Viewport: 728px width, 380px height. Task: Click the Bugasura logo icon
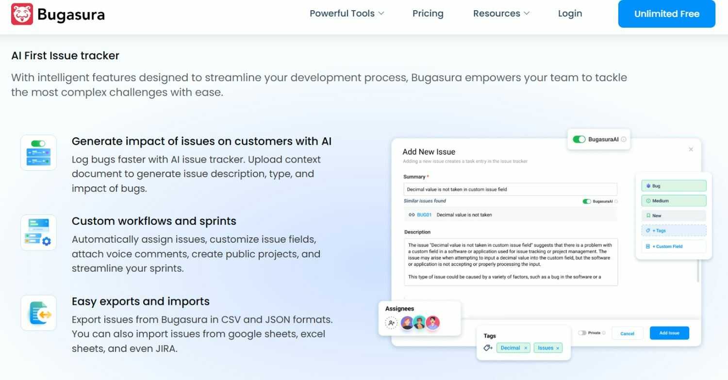pyautogui.click(x=22, y=14)
